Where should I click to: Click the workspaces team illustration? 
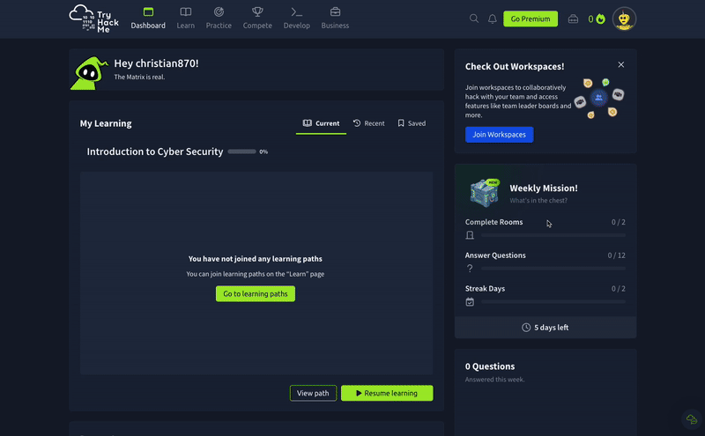598,98
